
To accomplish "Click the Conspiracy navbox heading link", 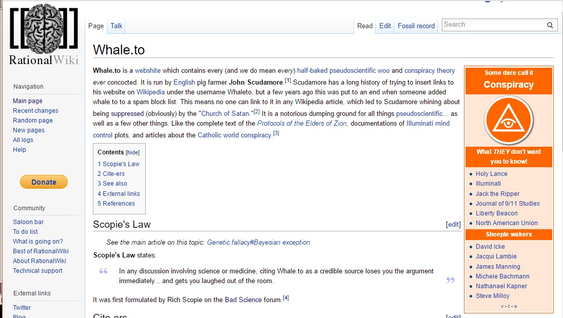I will click(x=509, y=85).
